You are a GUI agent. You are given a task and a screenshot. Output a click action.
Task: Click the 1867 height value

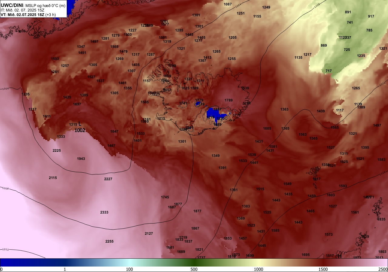(x=195, y=228)
